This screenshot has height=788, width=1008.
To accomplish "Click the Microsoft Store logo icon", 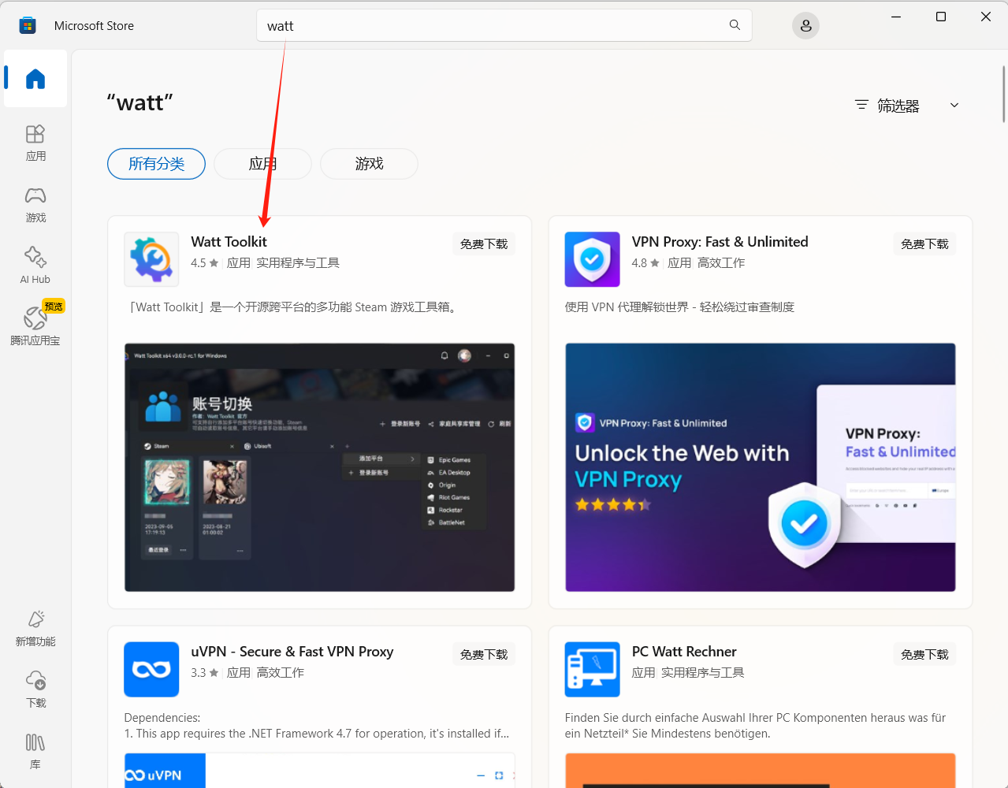I will (x=28, y=25).
